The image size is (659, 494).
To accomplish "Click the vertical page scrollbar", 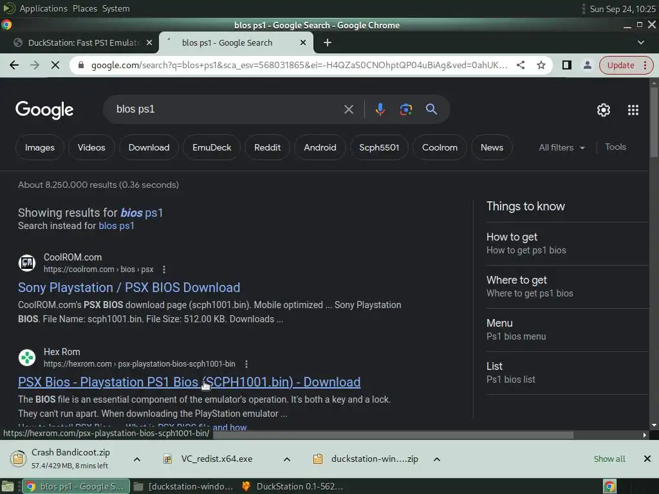I will [x=654, y=122].
